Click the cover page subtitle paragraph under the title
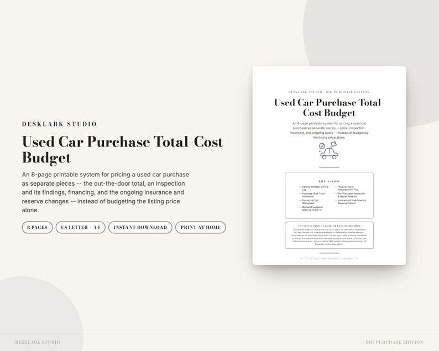 [x=329, y=130]
